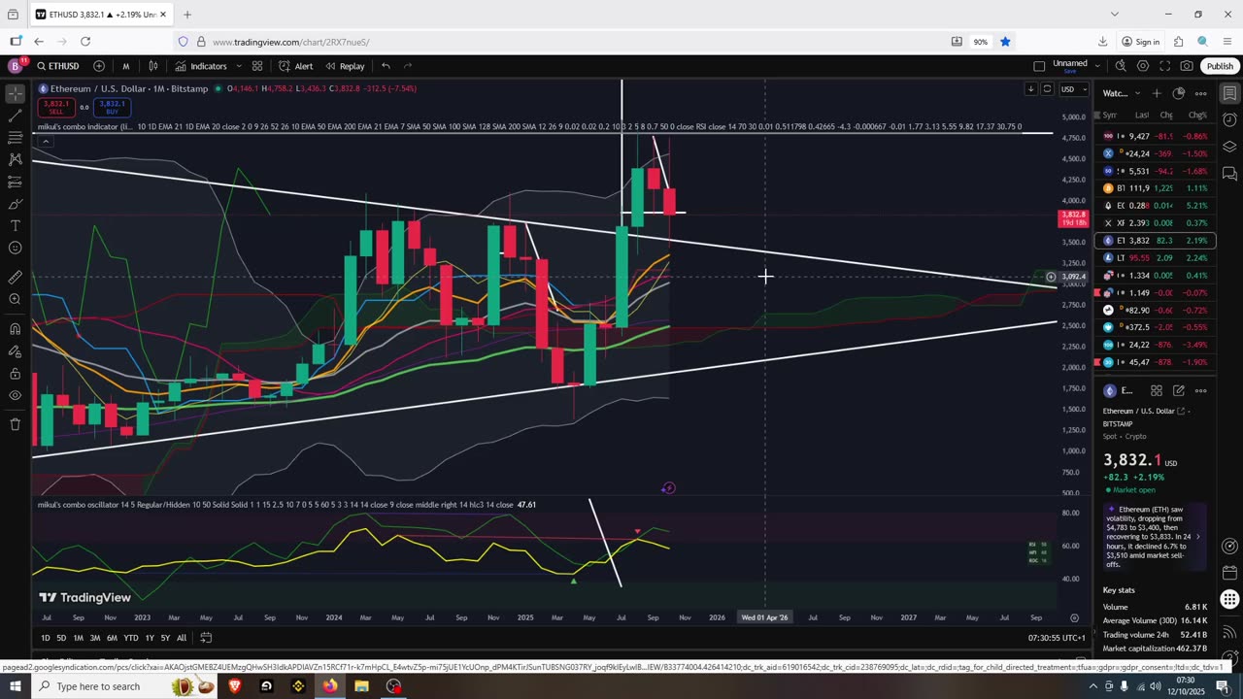
Task: Click the trash remove objects icon
Action: coord(16,424)
